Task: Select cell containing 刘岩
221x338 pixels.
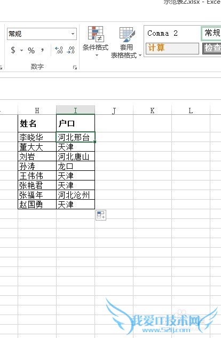Action: (x=37, y=156)
